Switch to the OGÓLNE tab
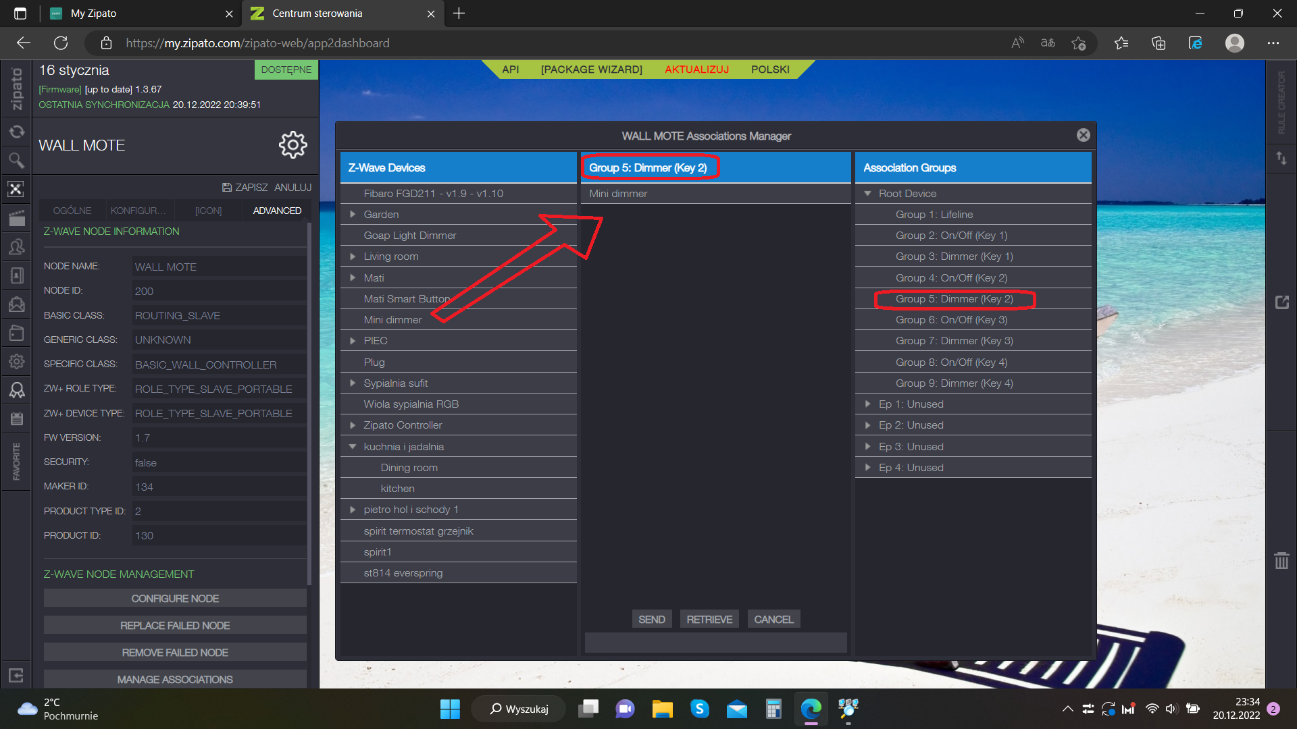The height and width of the screenshot is (729, 1297). pos(72,211)
